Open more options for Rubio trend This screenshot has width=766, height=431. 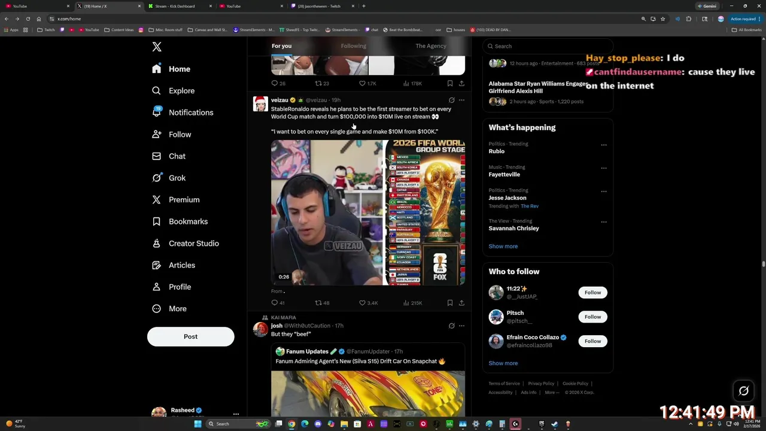604,145
